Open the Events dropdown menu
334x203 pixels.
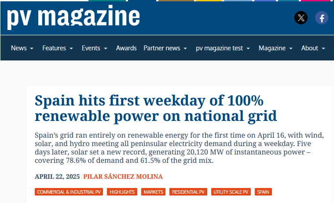point(94,48)
